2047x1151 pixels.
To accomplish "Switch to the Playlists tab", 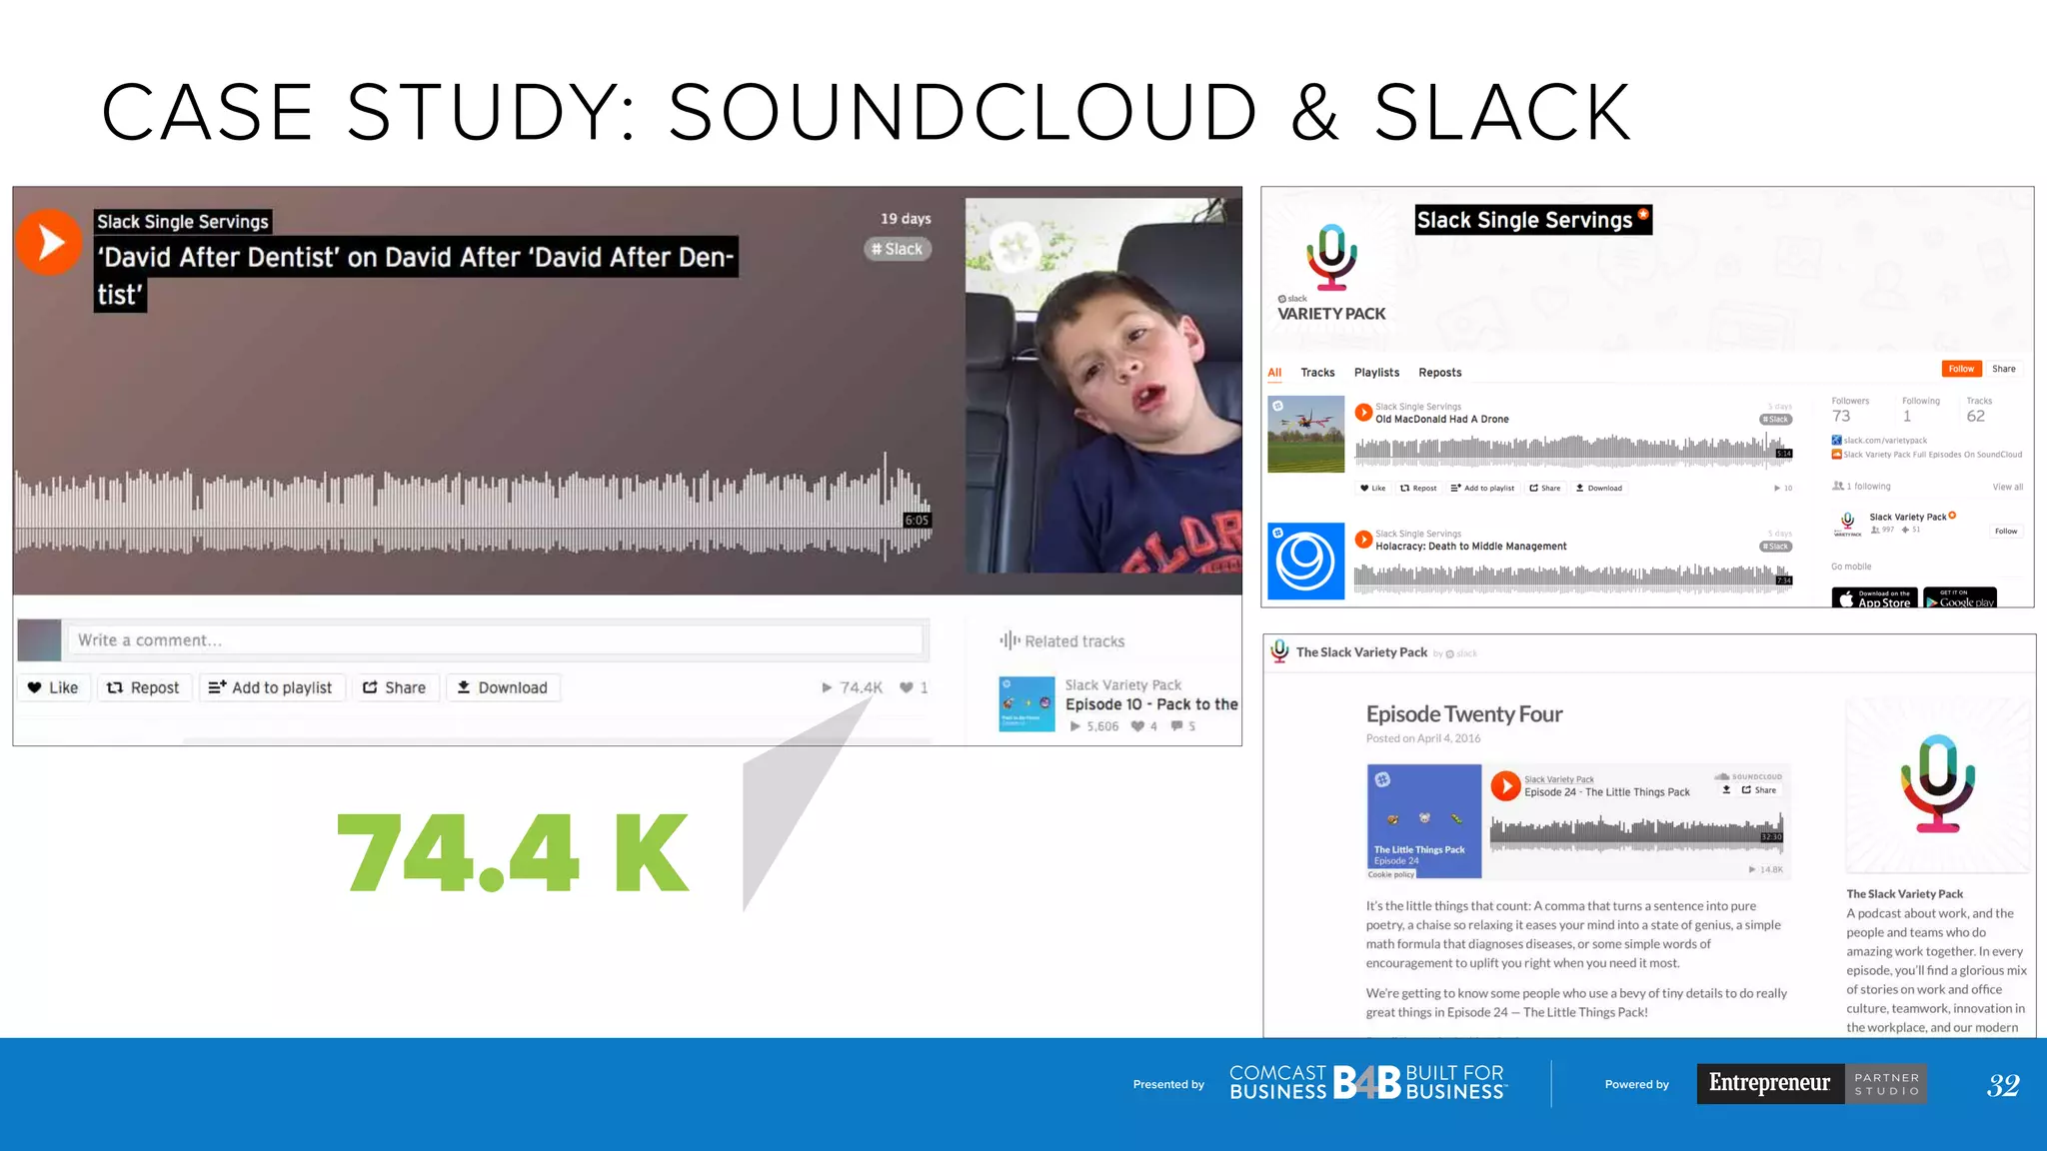I will coord(1376,373).
